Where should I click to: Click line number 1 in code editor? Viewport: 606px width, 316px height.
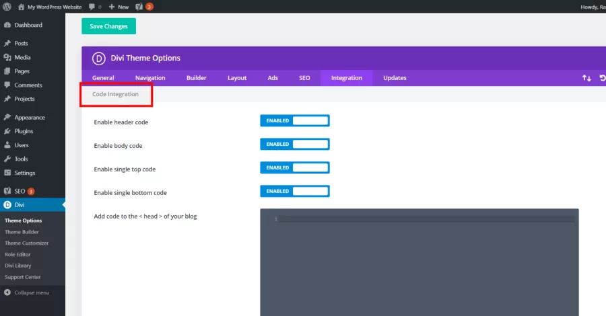[x=276, y=219]
